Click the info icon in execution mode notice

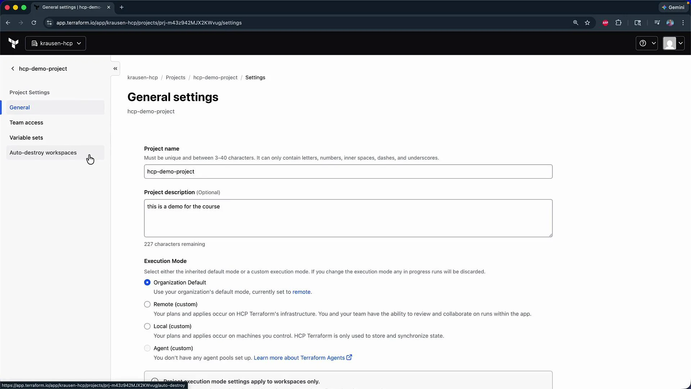[x=155, y=381]
